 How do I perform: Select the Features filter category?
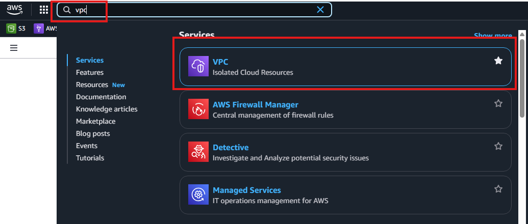(x=90, y=72)
